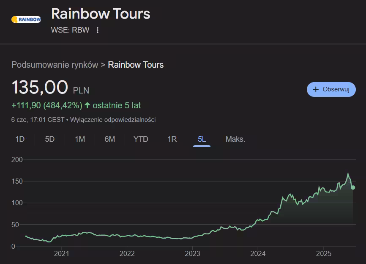Open the Maks. full history range
The width and height of the screenshot is (366, 264).
(x=235, y=139)
